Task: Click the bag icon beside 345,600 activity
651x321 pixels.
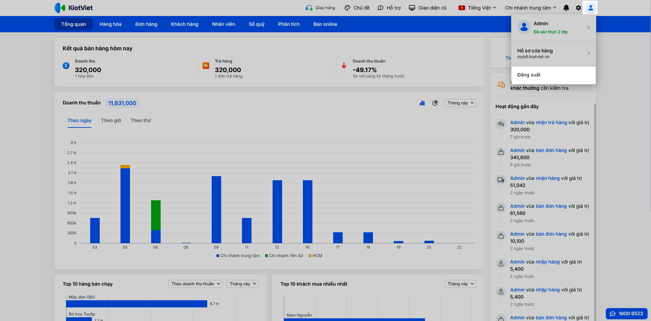Action: click(501, 152)
